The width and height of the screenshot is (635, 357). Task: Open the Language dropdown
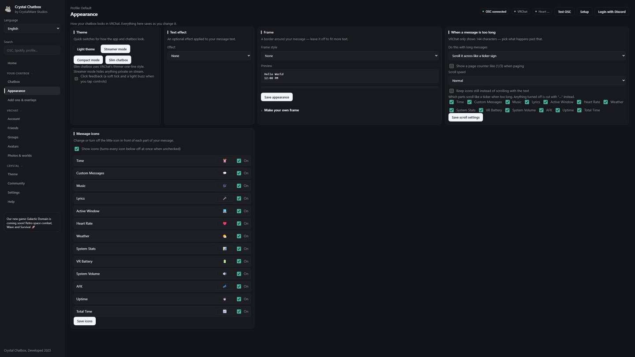tap(32, 29)
